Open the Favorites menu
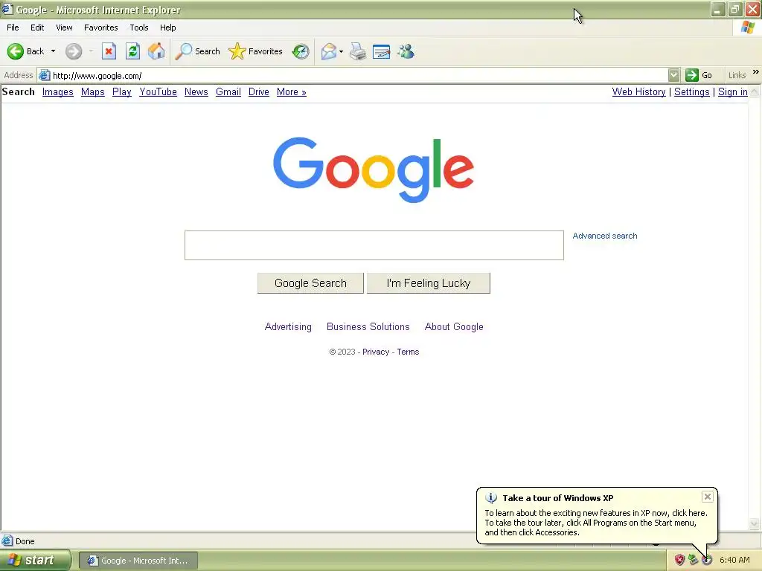Screen dimensions: 762x571 pyautogui.click(x=100, y=28)
